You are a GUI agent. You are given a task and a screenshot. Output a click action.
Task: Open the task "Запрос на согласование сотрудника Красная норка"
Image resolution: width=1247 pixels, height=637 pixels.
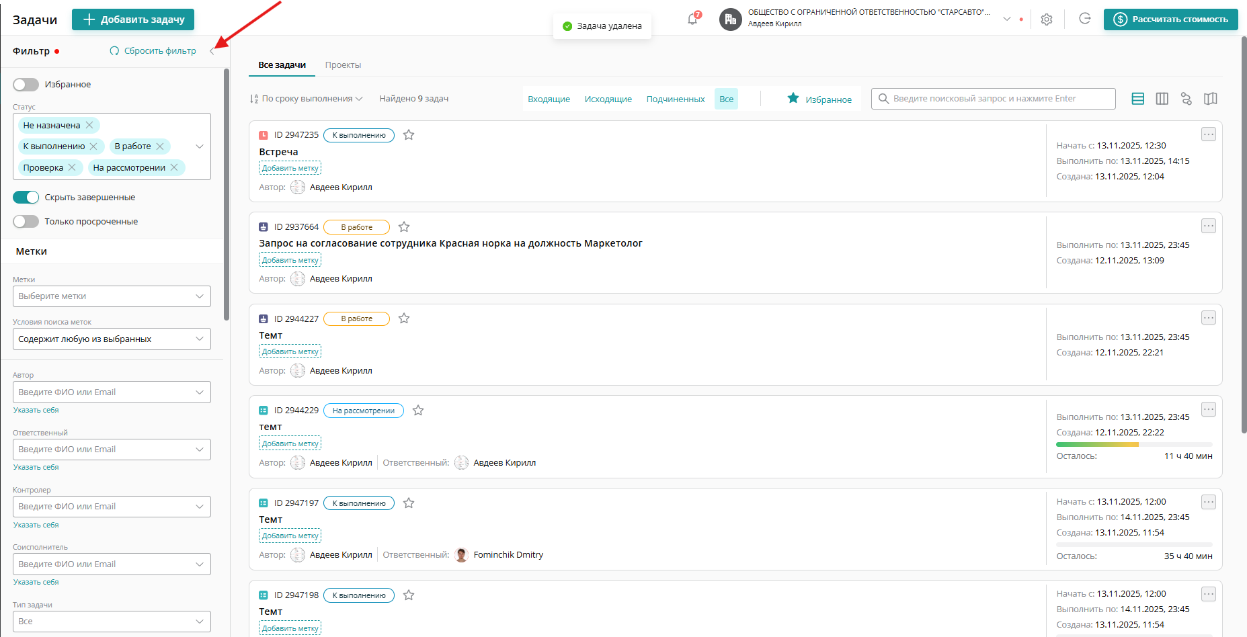(450, 243)
